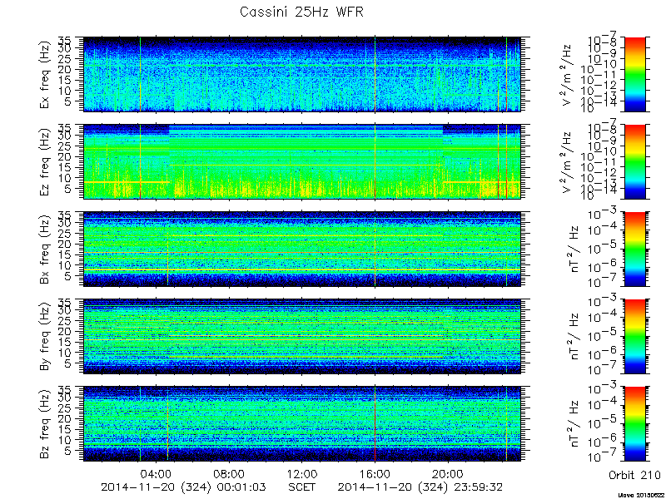Click the Ez spectrogram panel
The width and height of the screenshot is (666, 499).
302,161
